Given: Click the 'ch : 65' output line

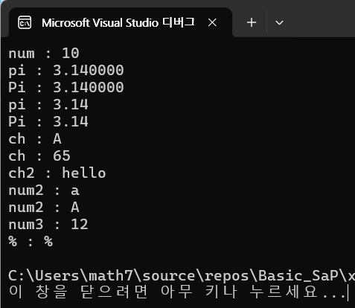Looking at the screenshot, I should click(x=39, y=156).
